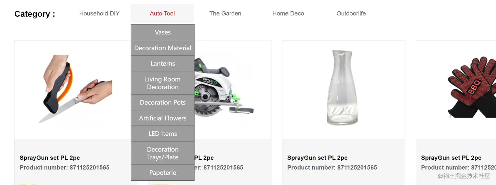Pick Papeterie at the menu bottom
This screenshot has height=185, width=496.
tap(163, 173)
